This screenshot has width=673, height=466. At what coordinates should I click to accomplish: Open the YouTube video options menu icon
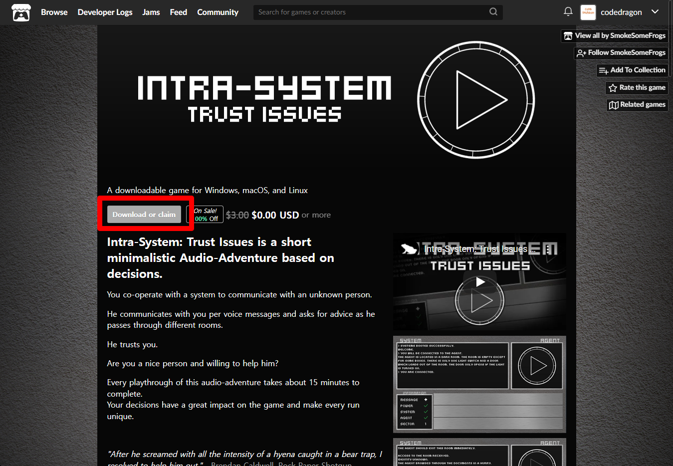coord(548,249)
